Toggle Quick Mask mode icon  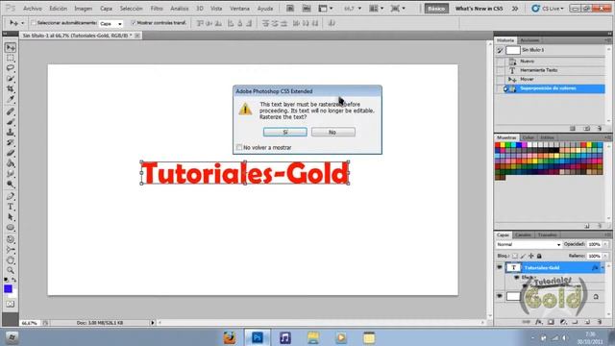point(11,304)
